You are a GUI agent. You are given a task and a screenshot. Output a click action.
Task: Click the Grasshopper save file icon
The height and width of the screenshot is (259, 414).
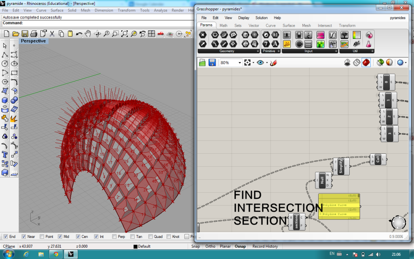[x=212, y=63]
